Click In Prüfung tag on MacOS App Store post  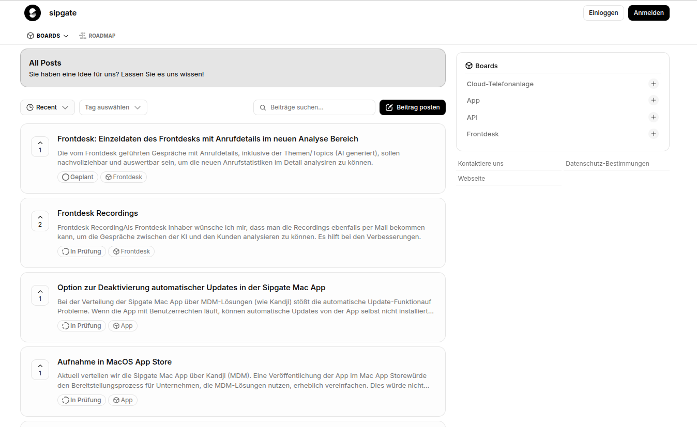82,400
